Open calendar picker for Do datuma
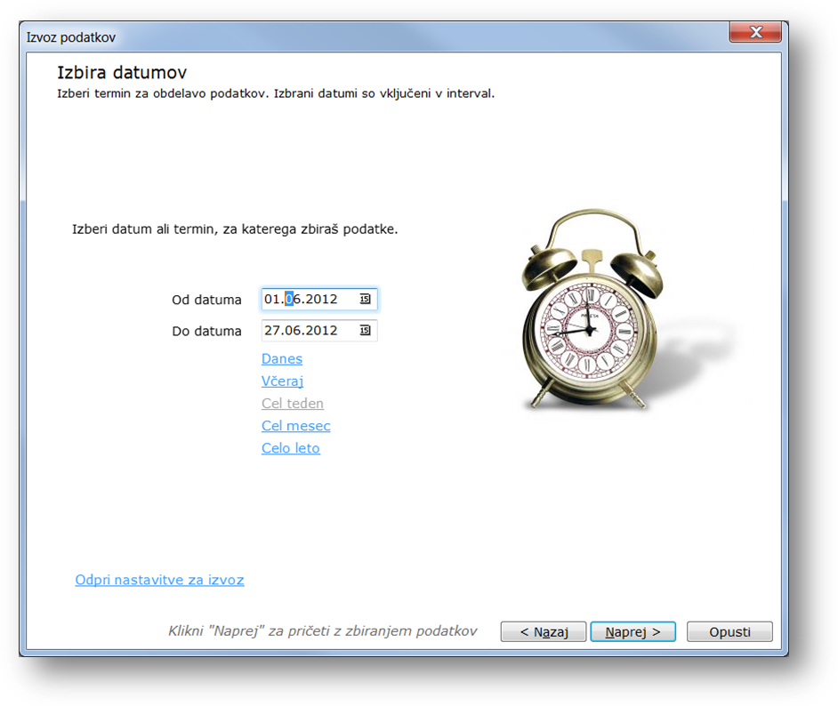The width and height of the screenshot is (838, 706). 365,330
